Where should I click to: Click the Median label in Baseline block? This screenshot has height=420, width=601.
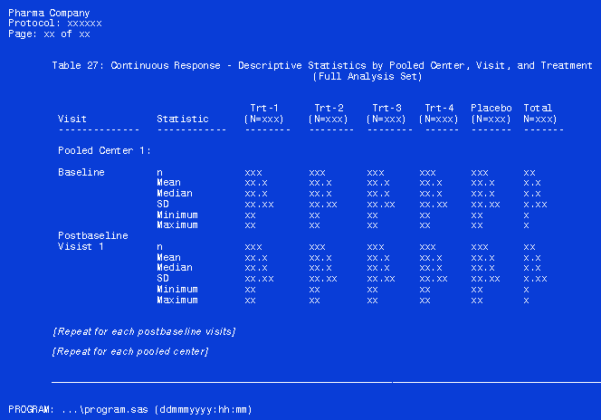(174, 194)
